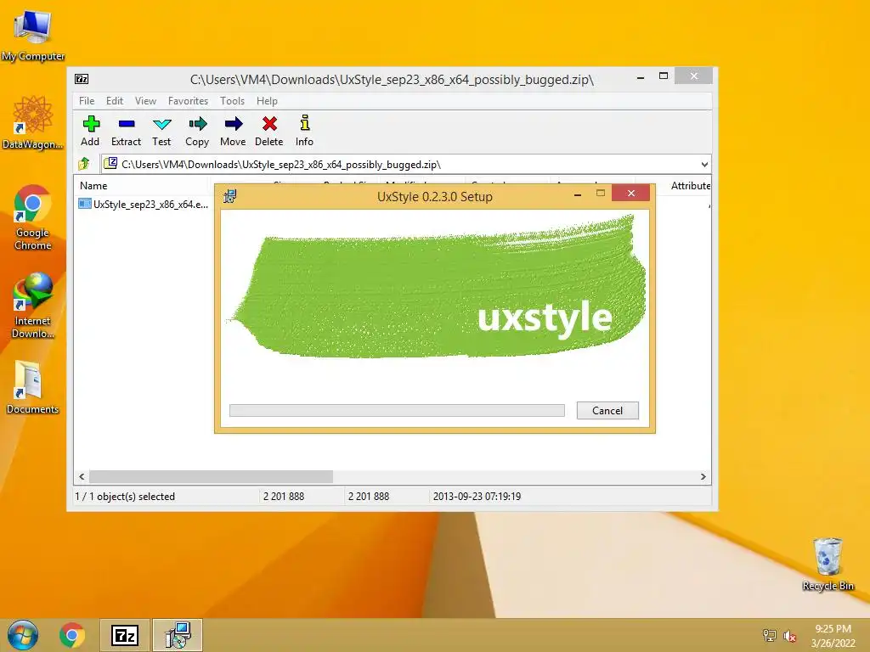Open My Computer desktop icon
870x652 pixels.
tap(33, 35)
